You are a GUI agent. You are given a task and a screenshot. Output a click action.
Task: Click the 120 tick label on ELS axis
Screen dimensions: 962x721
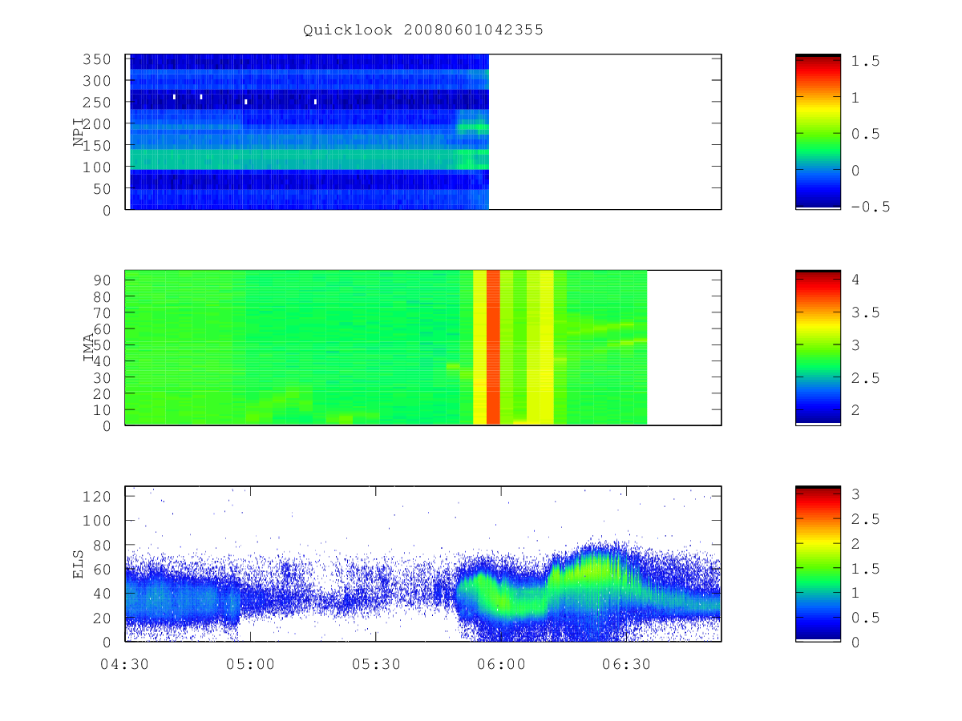96,496
